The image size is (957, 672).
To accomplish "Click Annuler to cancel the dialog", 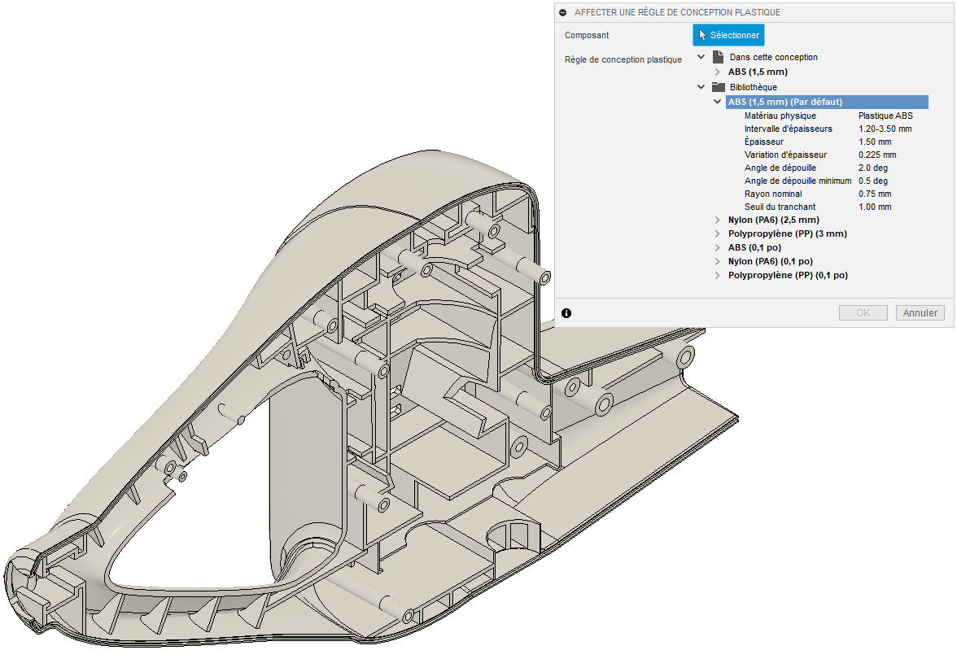I will point(920,313).
